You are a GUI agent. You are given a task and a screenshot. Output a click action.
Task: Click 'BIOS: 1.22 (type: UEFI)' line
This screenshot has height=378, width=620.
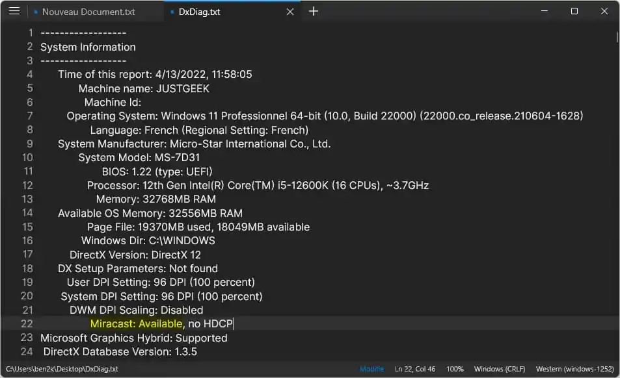[x=157, y=171]
